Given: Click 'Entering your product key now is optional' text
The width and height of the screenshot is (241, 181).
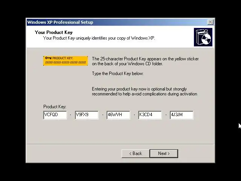Looking at the screenshot, I should click(x=145, y=91).
